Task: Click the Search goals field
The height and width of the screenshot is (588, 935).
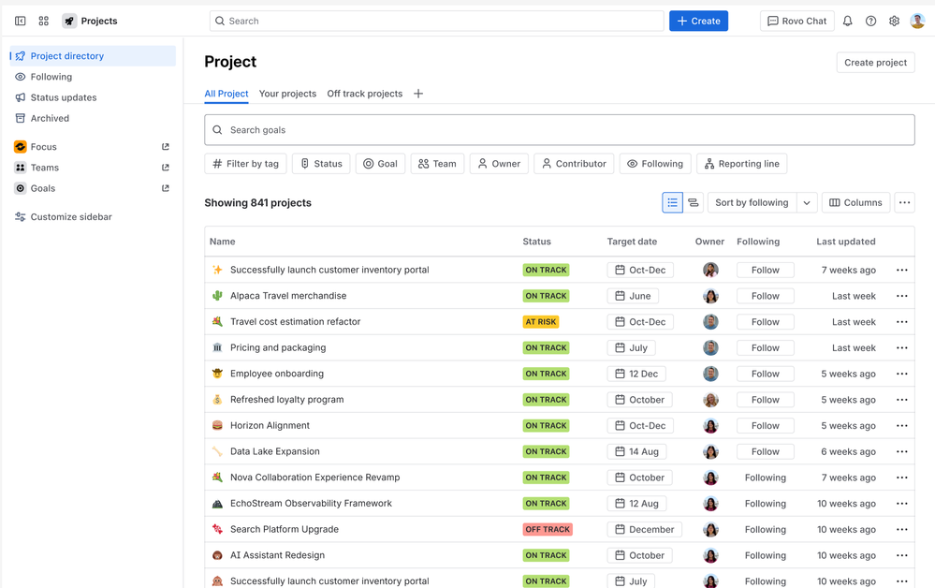Action: pyautogui.click(x=560, y=130)
